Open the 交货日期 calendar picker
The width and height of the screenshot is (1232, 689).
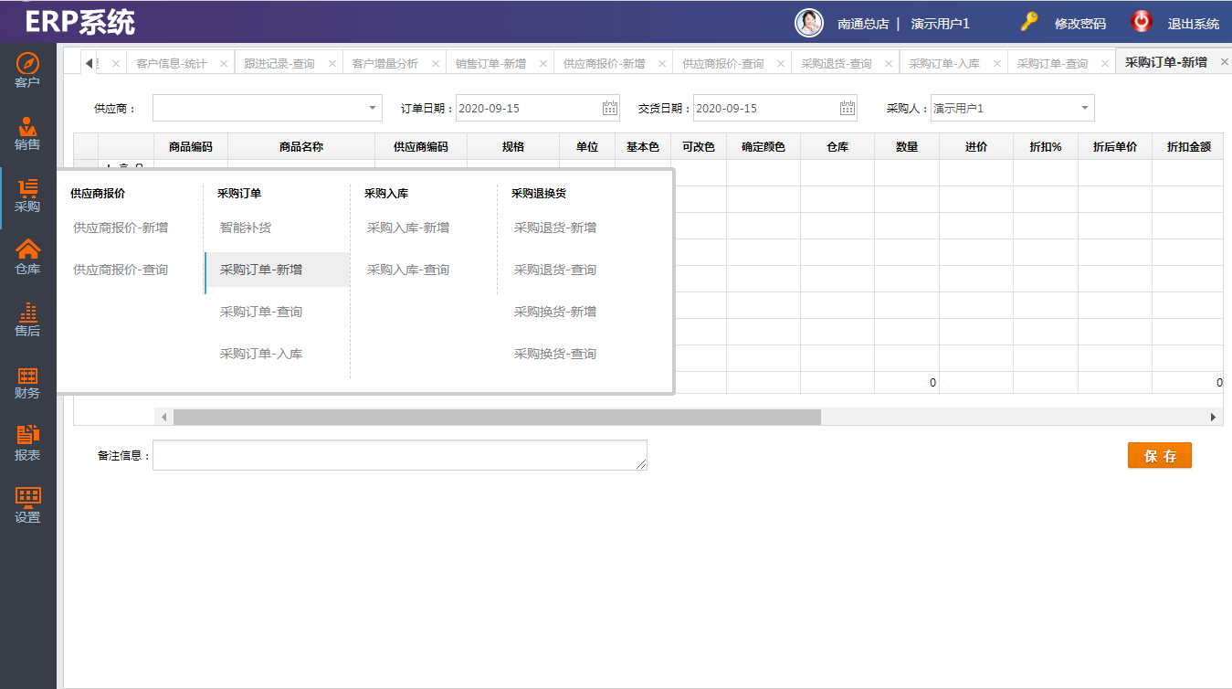pyautogui.click(x=848, y=109)
